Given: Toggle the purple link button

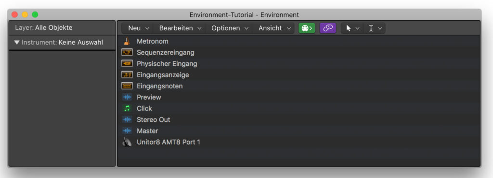Looking at the screenshot, I should point(328,28).
